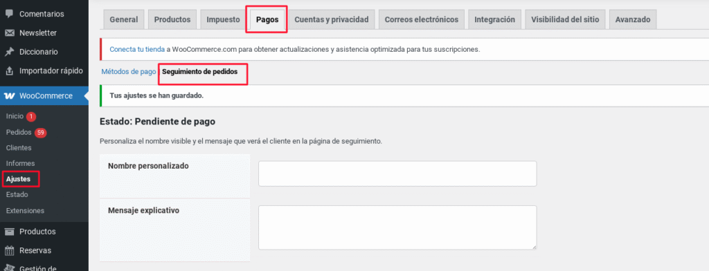Switch to Visibilidad del sitio tab
Viewport: 709px width, 271px height.
[x=565, y=19]
